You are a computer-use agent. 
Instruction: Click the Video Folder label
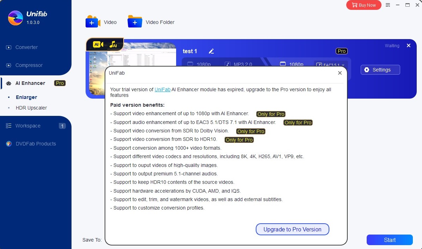click(160, 22)
